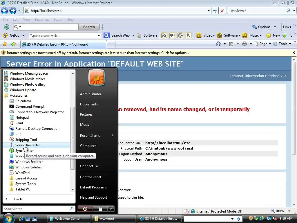
Task: Click RSS feed icon in GetGo toolbar
Action: [164, 35]
